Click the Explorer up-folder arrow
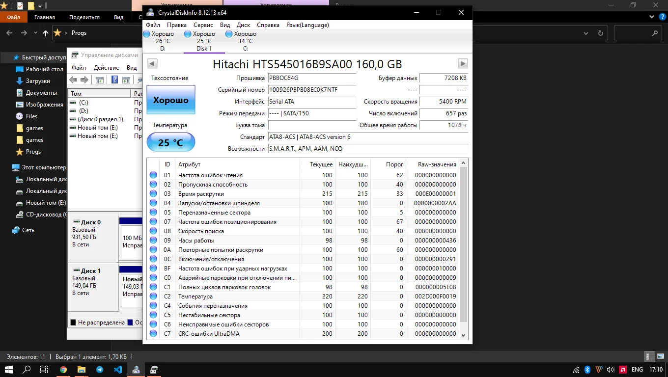Screen dimensions: 668x377 (46, 33)
